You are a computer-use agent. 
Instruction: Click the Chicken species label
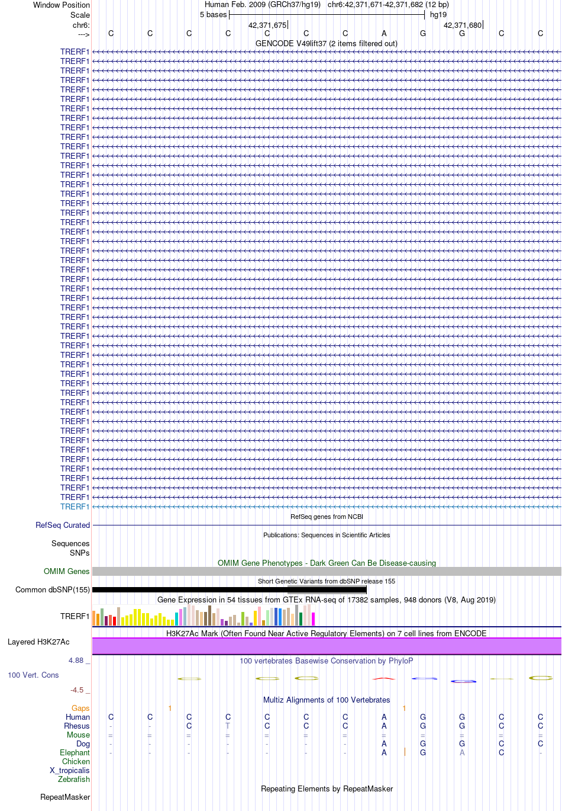[x=76, y=761]
